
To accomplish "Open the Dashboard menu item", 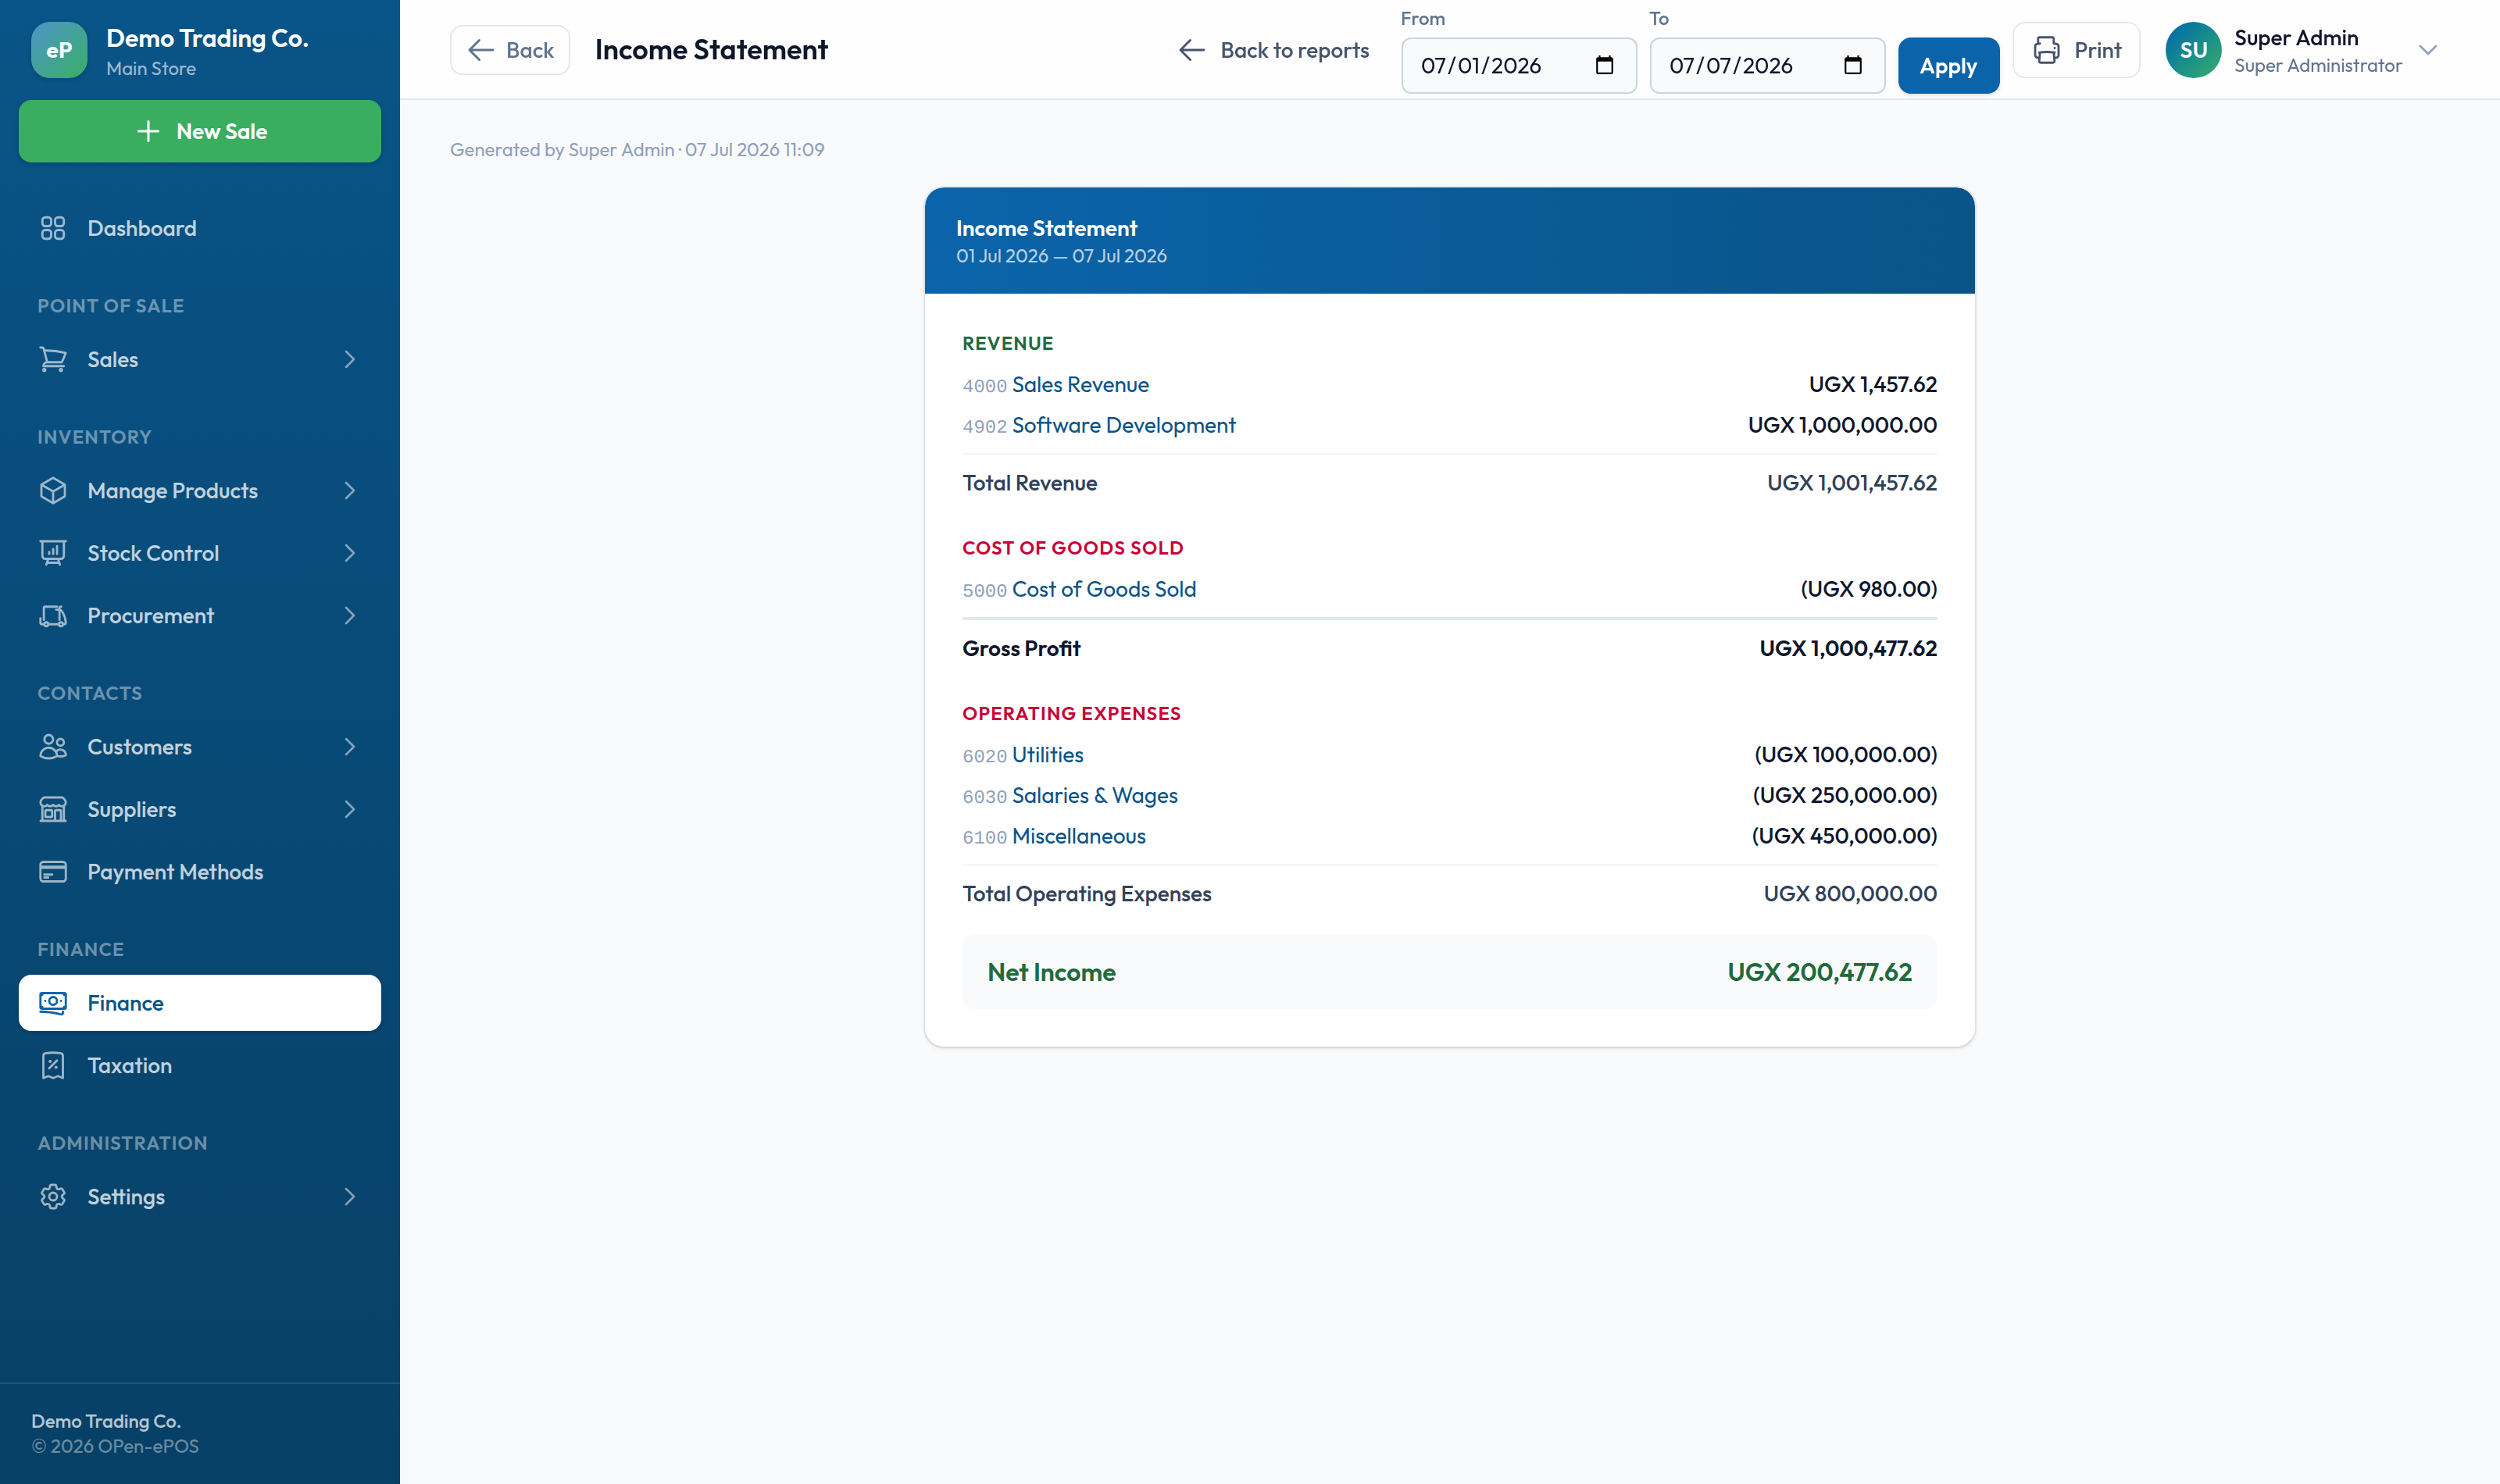I will coord(200,228).
